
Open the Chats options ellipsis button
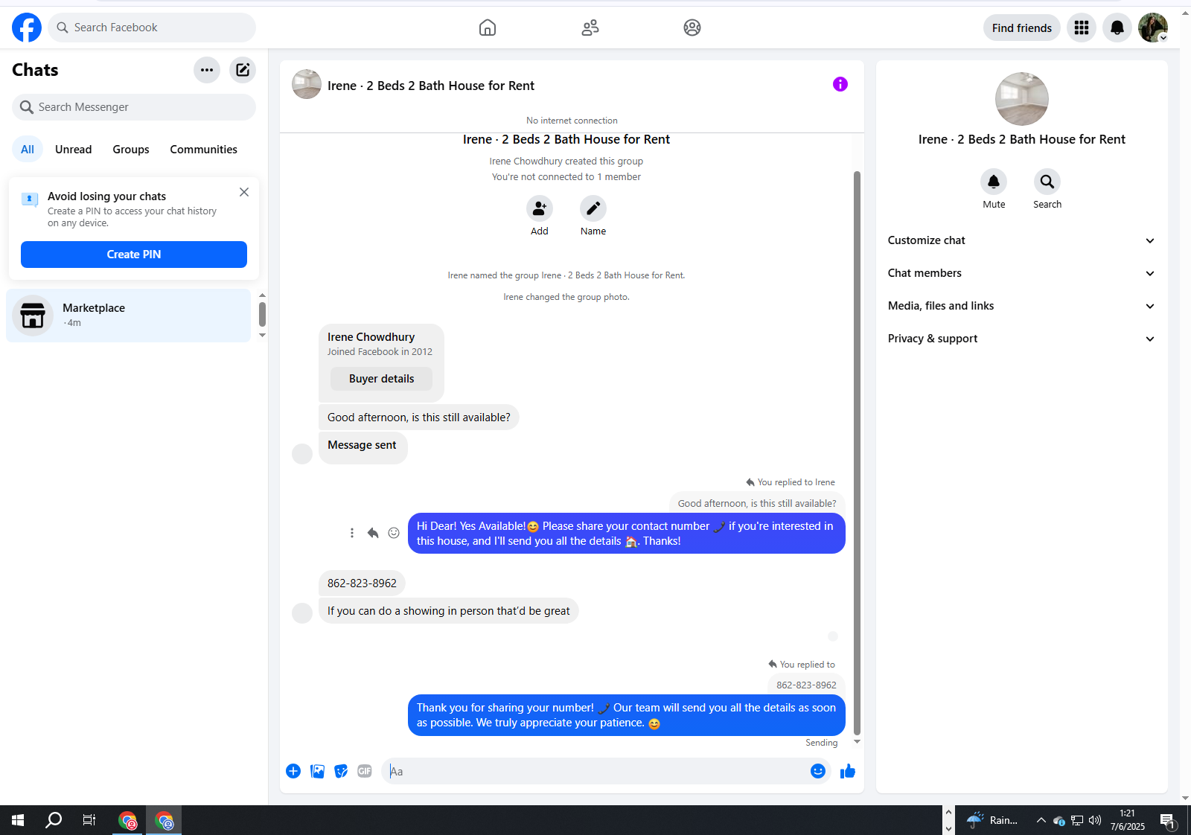[x=207, y=70]
